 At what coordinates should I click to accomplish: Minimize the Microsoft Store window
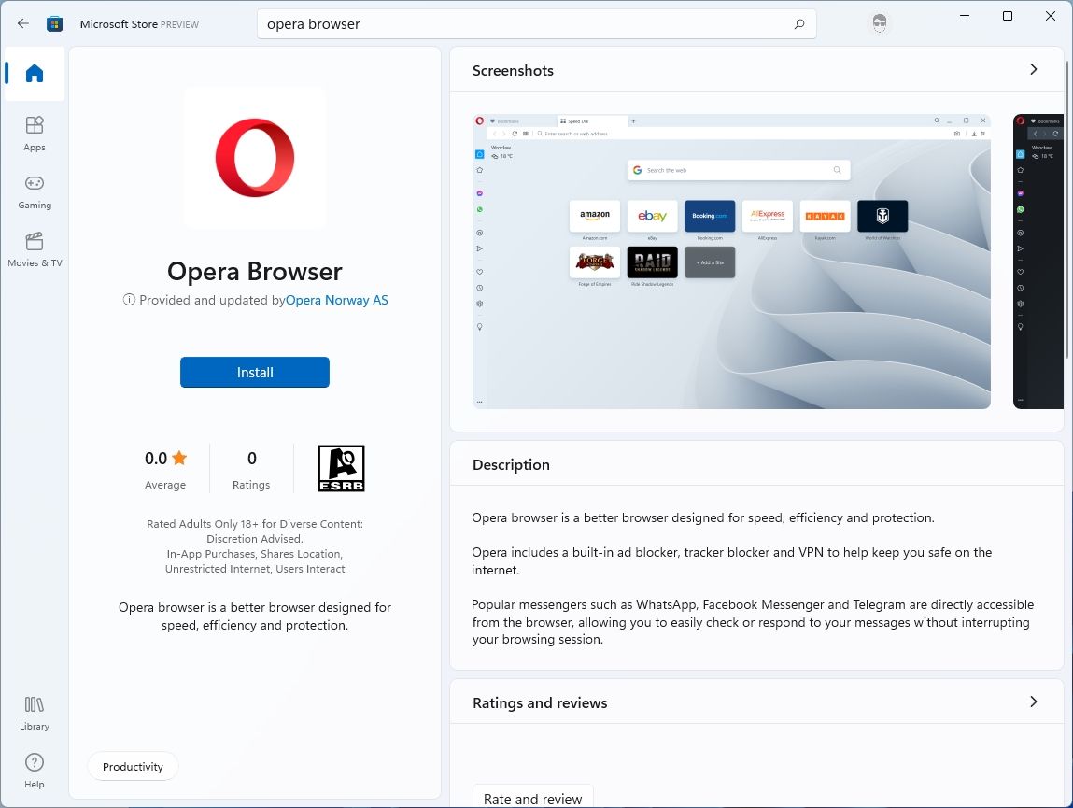965,16
